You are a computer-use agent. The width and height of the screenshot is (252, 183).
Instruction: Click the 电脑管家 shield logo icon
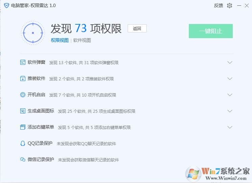(x=6, y=6)
